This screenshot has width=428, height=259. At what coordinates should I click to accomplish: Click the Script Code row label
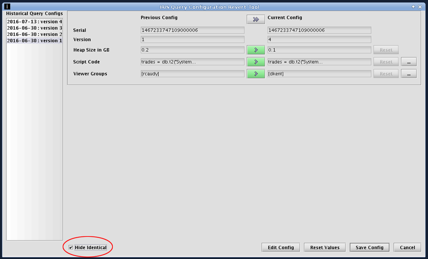coord(86,62)
